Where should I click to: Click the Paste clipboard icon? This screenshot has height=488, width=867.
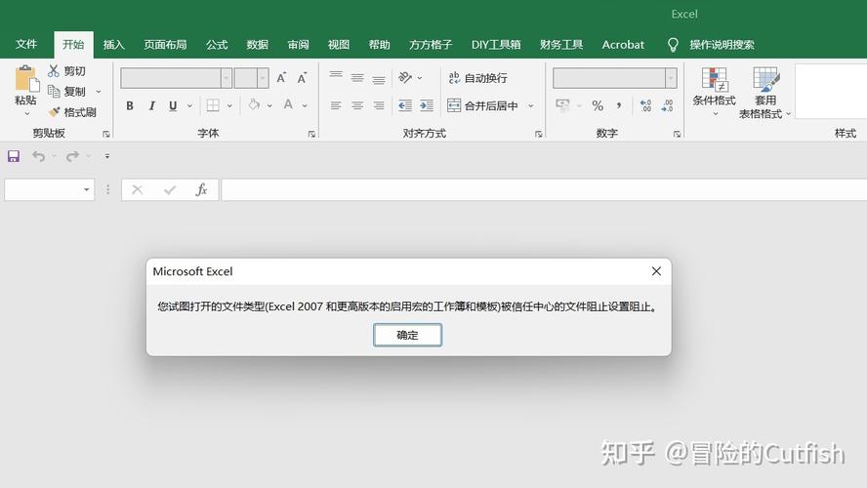point(26,78)
